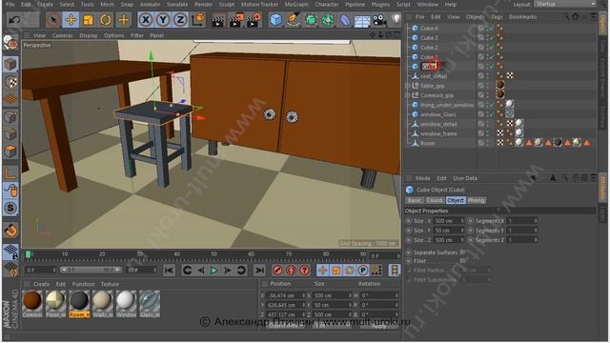610x343 pixels.
Task: Enable the Fillet checkbox
Action: (x=462, y=261)
